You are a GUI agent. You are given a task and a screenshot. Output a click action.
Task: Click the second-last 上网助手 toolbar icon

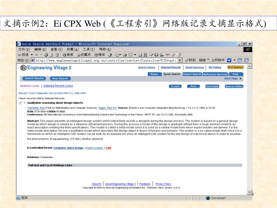pyautogui.click(x=240, y=60)
